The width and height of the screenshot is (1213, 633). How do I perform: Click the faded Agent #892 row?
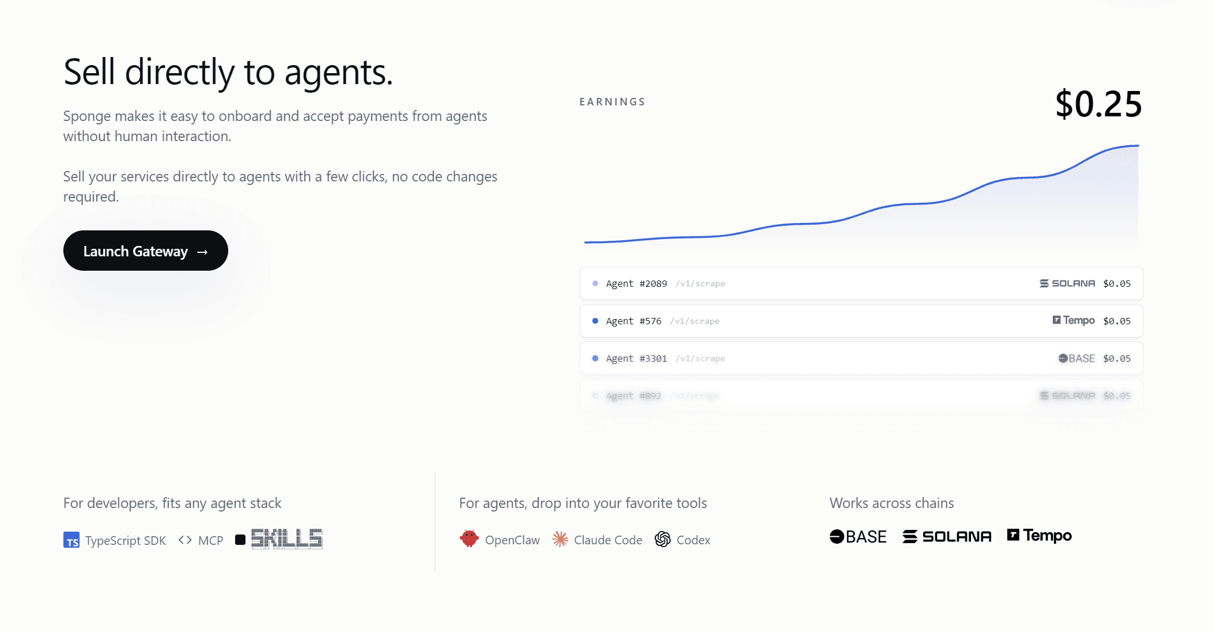click(x=861, y=396)
